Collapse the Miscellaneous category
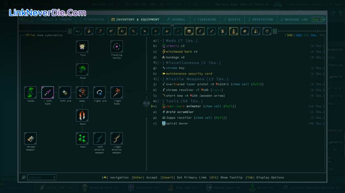The width and height of the screenshot is (345, 193). pyautogui.click(x=161, y=63)
